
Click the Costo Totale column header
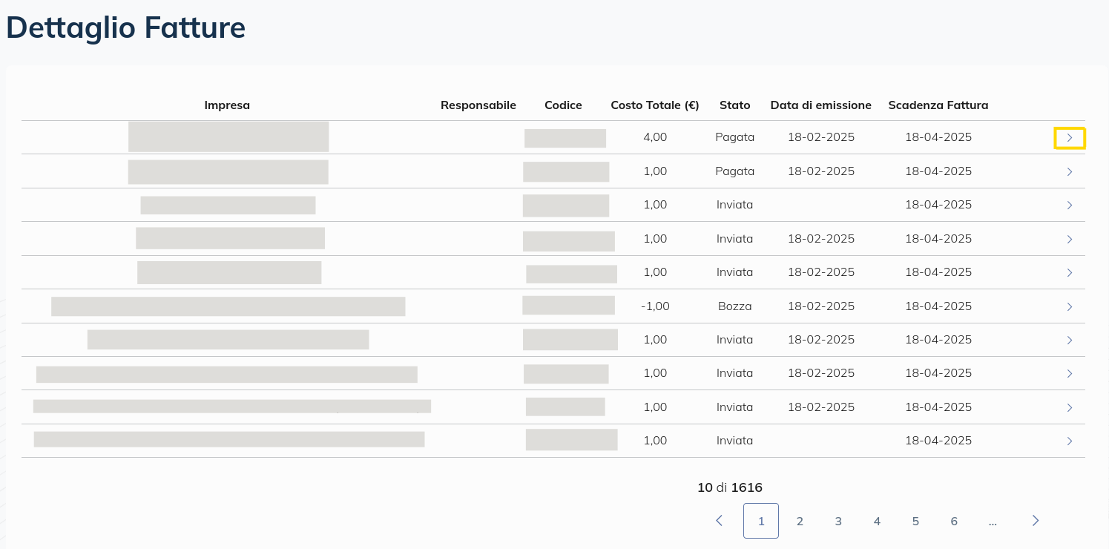(654, 105)
